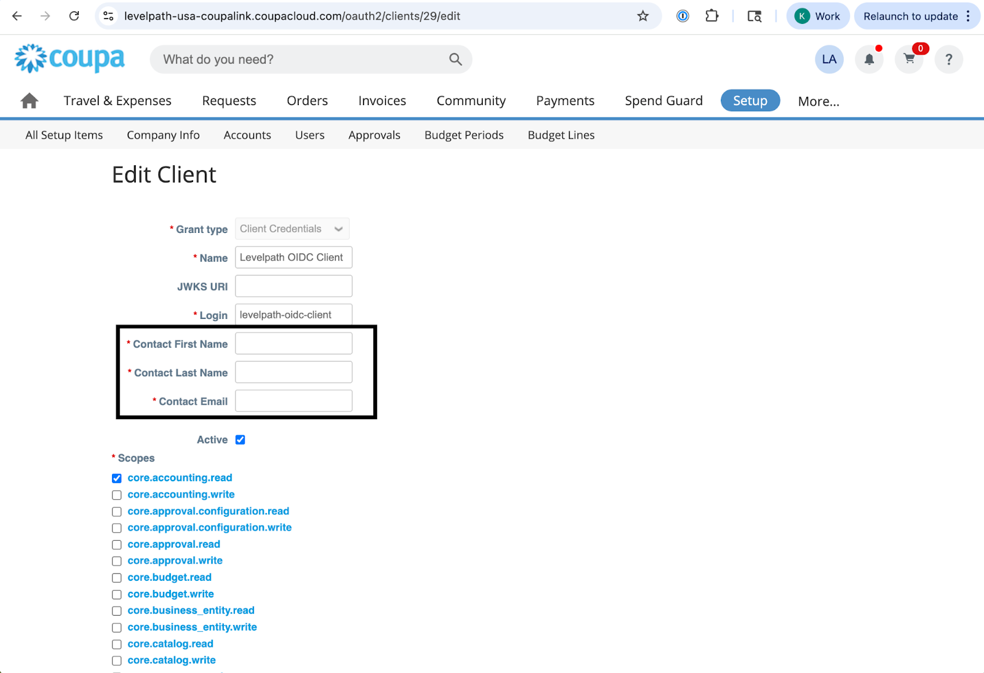This screenshot has height=673, width=984.
Task: Click the Coupa home icon
Action: [30, 101]
